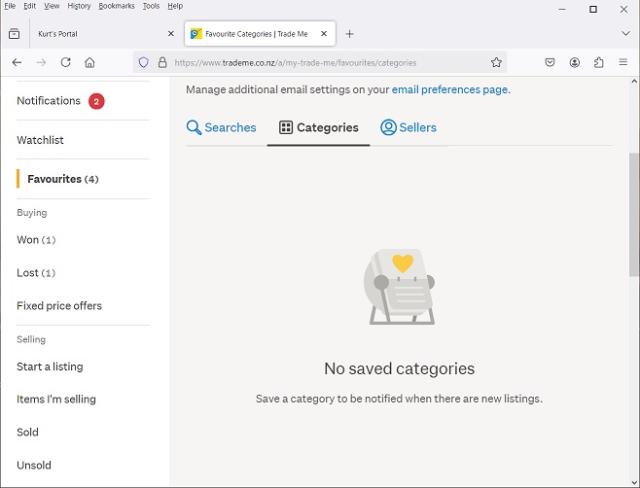The width and height of the screenshot is (640, 488).
Task: Open Notifications in the sidebar
Action: point(49,101)
